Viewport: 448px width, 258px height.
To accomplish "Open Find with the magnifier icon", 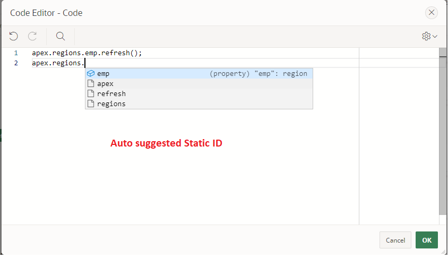I will pyautogui.click(x=61, y=36).
